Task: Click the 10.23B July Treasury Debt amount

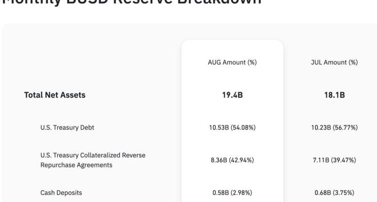Action: (x=320, y=127)
